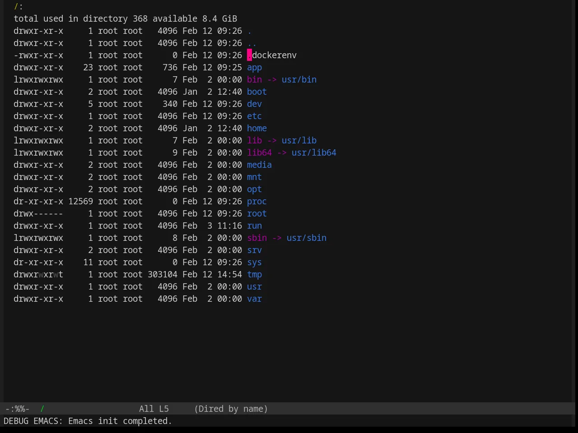Click the '-:%%-' buffer status indicator
578x433 pixels.
18,409
